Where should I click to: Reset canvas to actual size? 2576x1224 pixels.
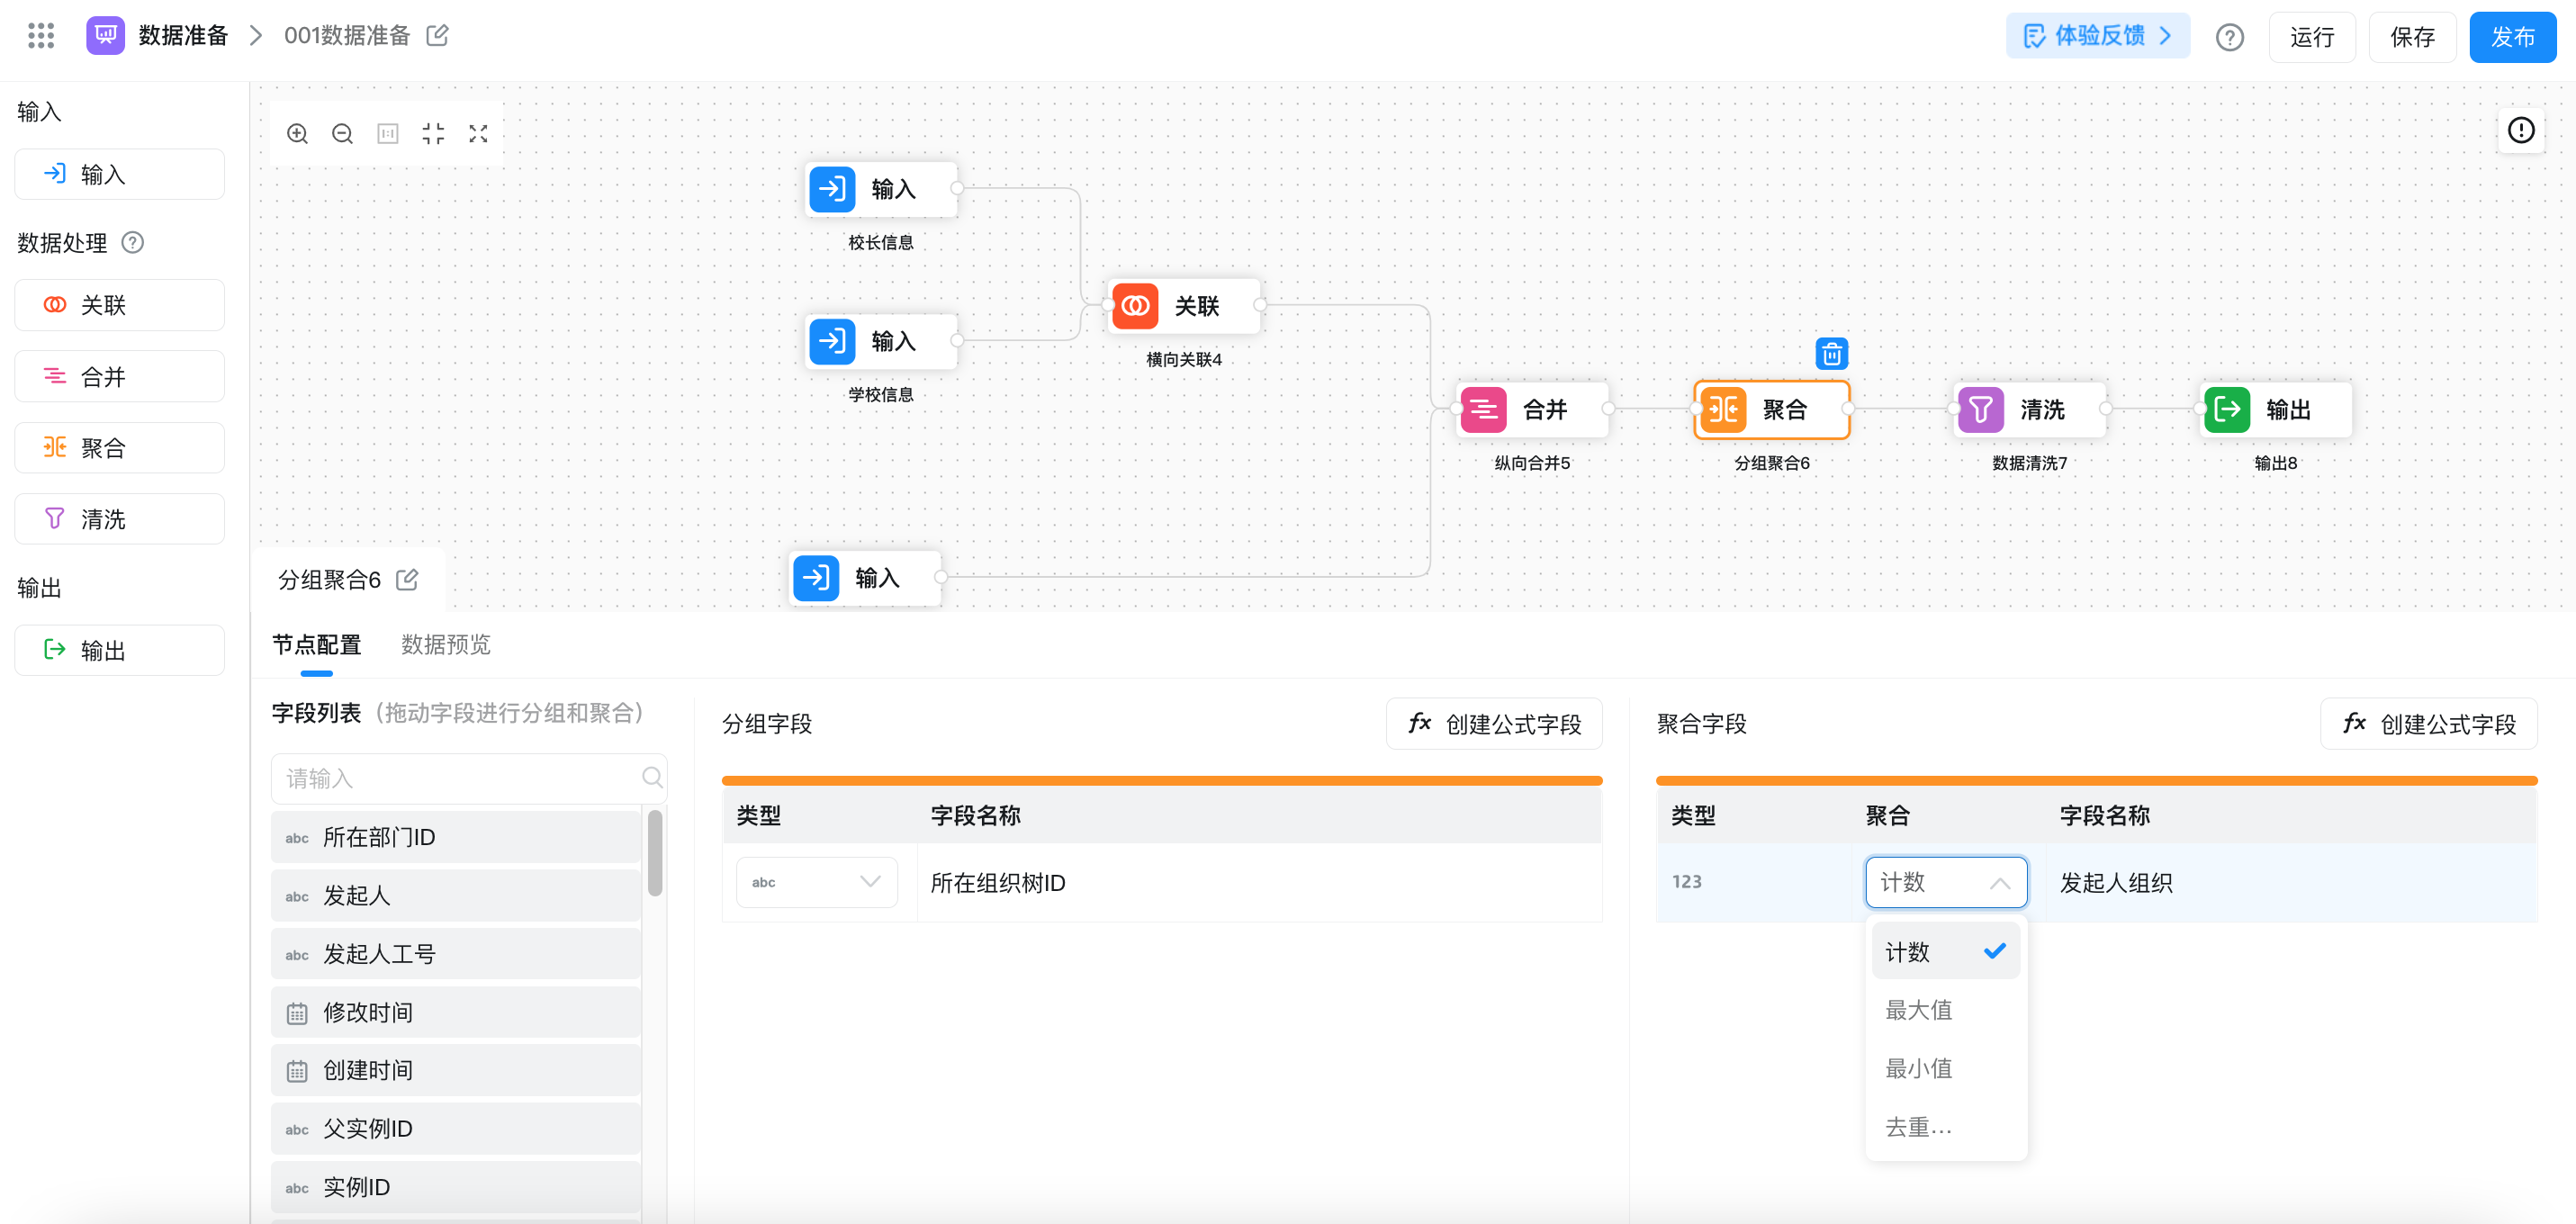tap(388, 134)
